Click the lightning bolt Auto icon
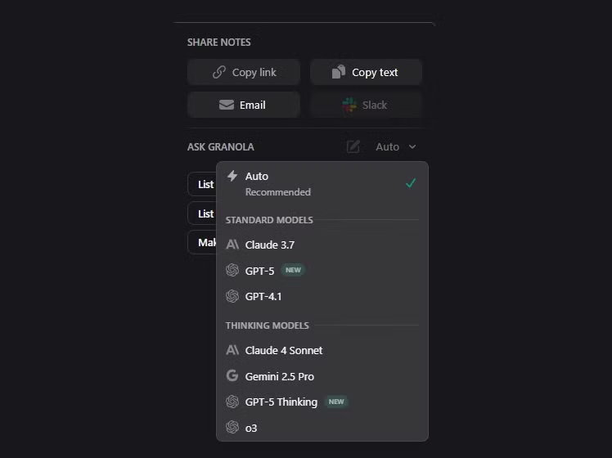This screenshot has width=612, height=458. 232,176
